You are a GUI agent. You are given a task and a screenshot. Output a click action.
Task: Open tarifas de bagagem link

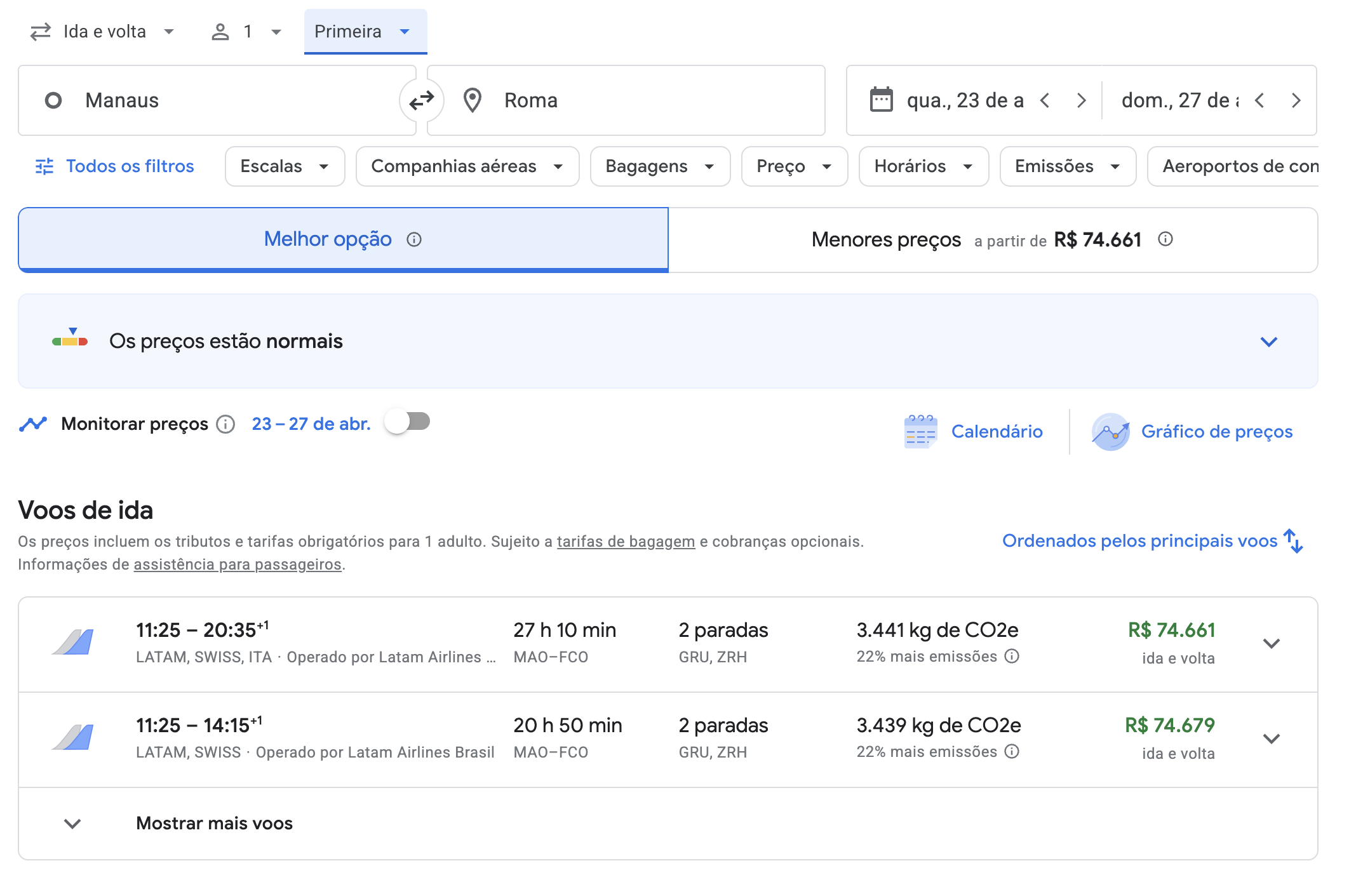pos(626,542)
